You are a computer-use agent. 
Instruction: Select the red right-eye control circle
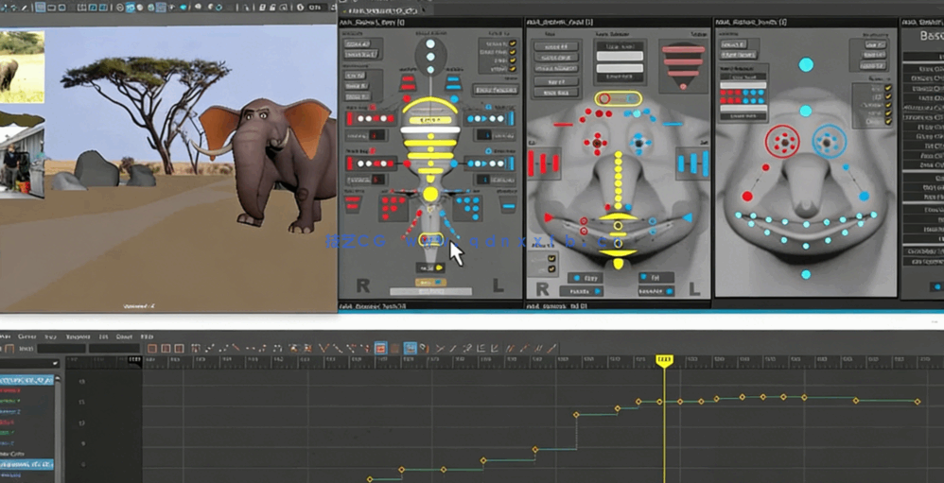[x=781, y=143]
